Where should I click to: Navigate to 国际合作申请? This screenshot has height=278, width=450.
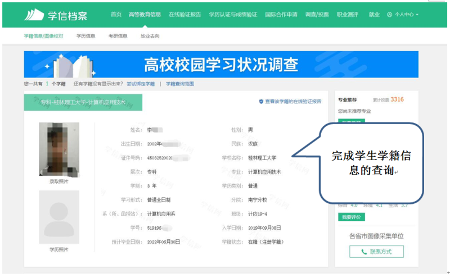click(281, 15)
